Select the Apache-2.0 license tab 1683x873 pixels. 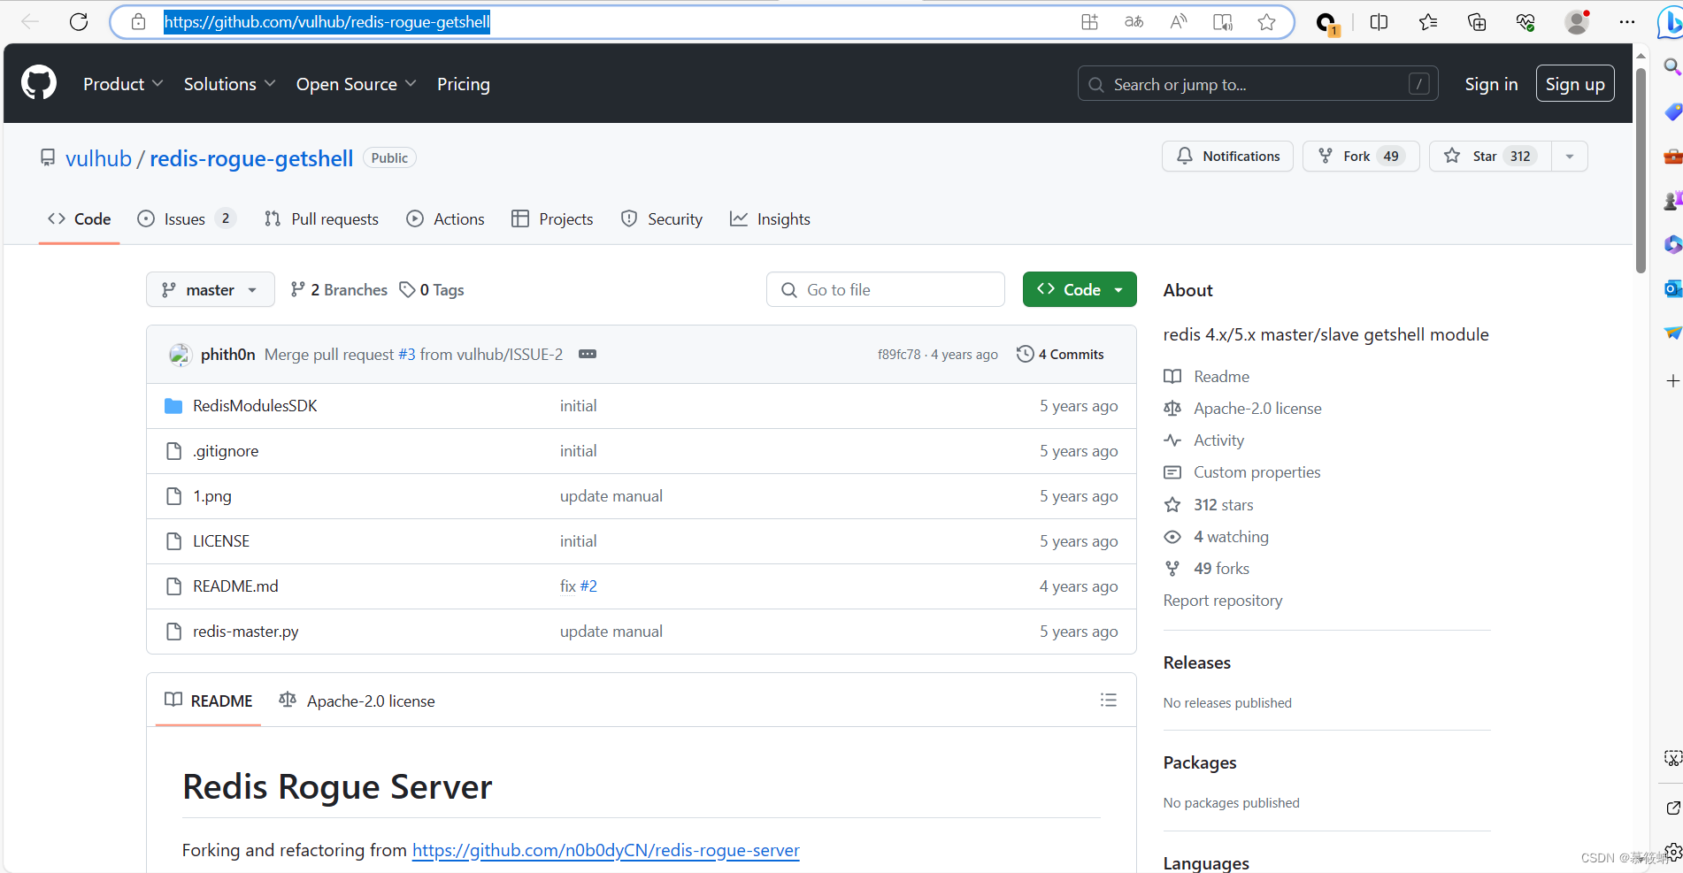click(x=357, y=701)
